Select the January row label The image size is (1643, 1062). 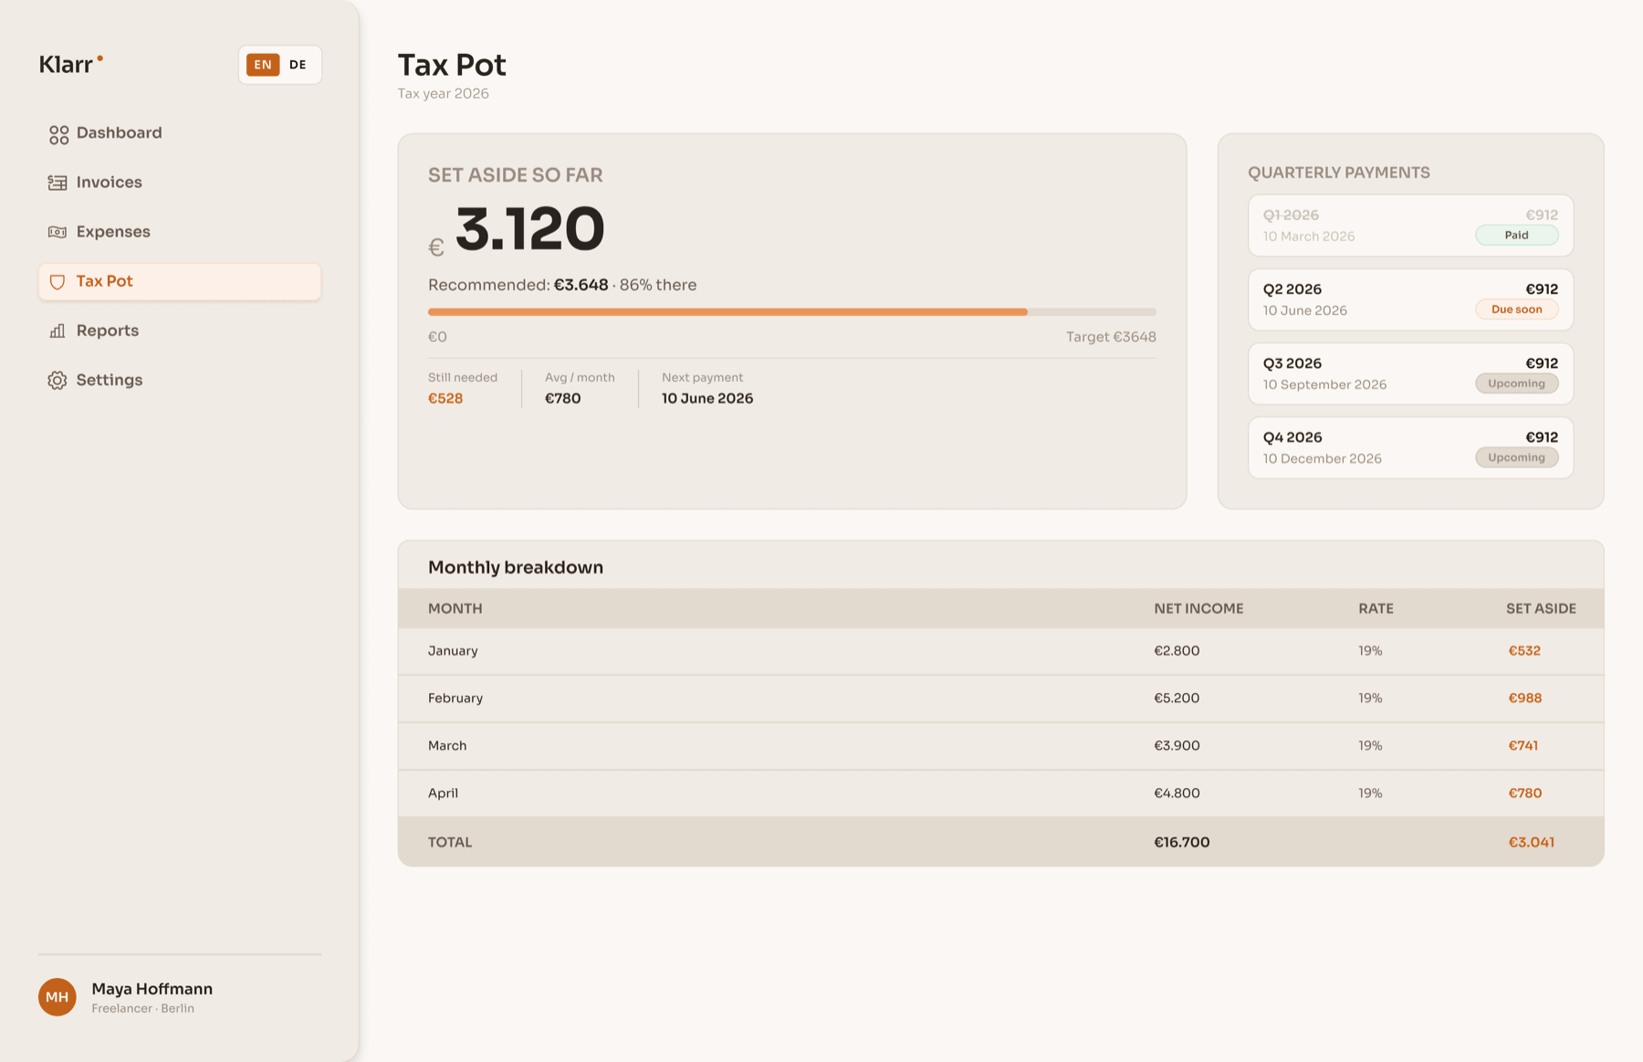[x=453, y=650]
